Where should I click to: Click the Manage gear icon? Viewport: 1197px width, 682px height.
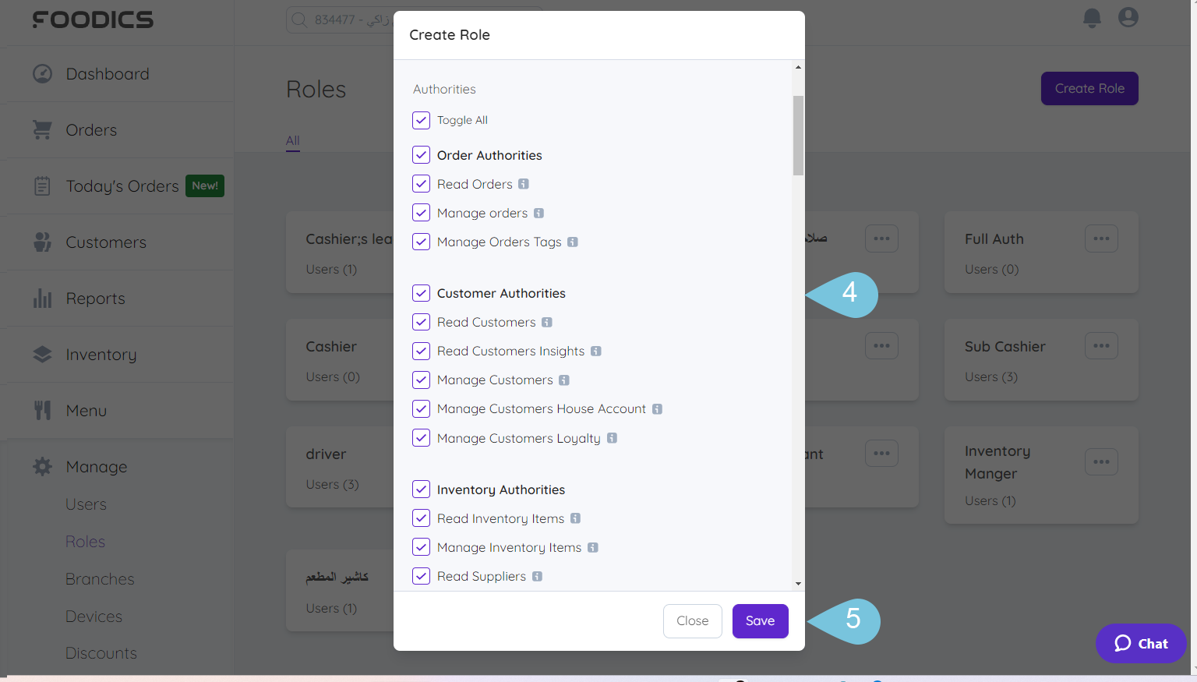[x=42, y=466]
